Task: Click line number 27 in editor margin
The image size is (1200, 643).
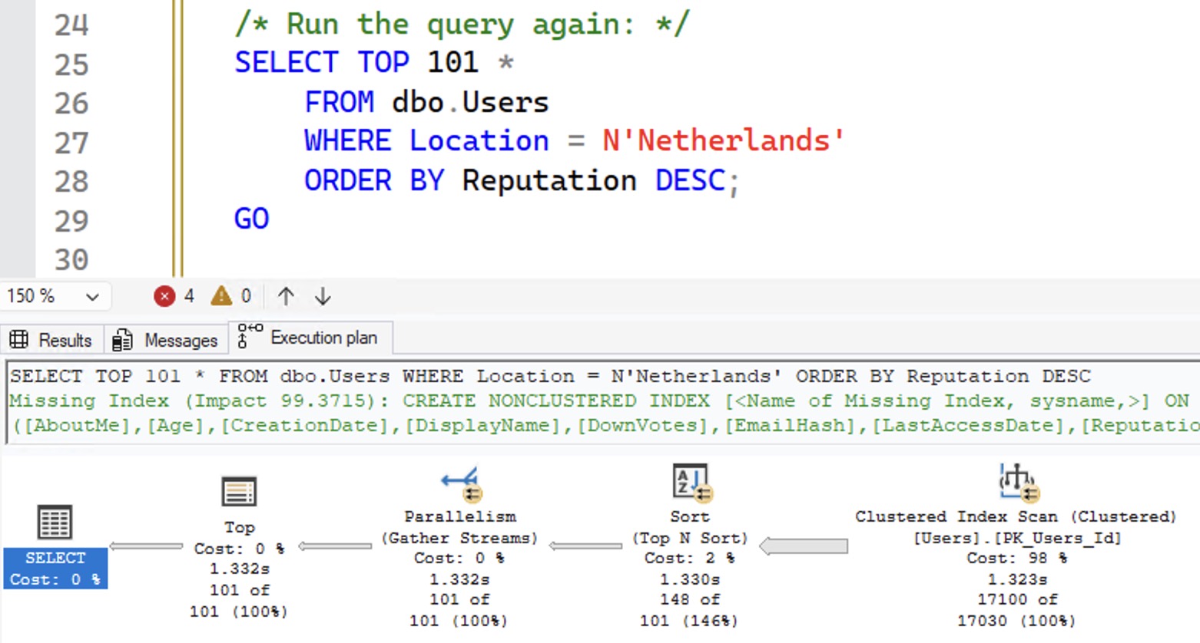Action: [x=71, y=143]
